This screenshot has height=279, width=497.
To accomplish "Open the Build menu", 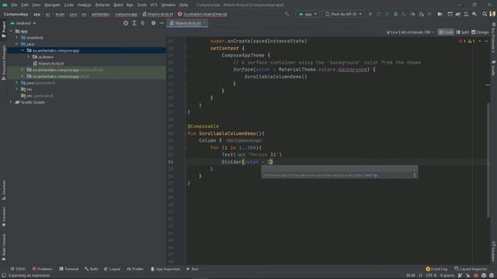I will click(118, 5).
